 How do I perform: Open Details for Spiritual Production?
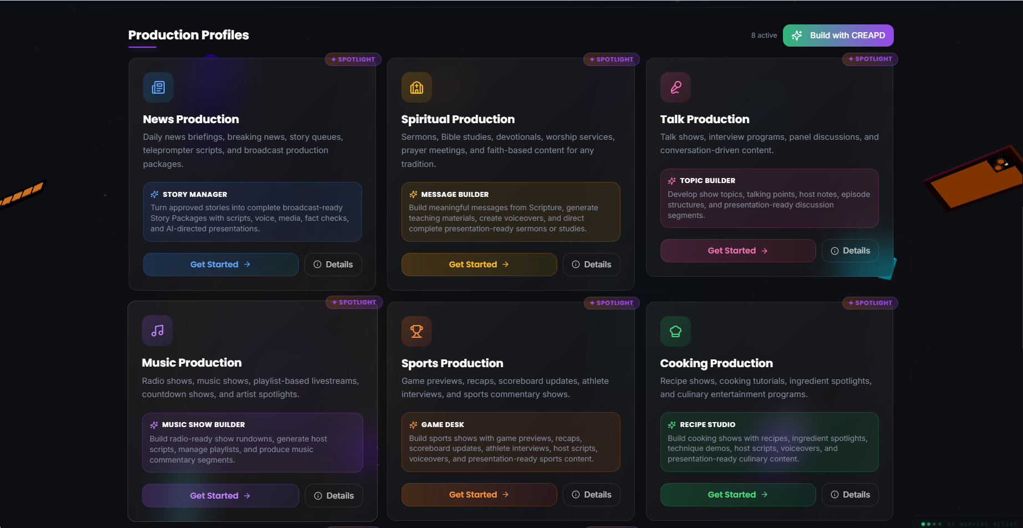tap(592, 265)
